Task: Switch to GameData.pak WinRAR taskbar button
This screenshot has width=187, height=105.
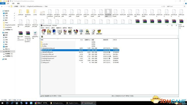Action: 89,103
